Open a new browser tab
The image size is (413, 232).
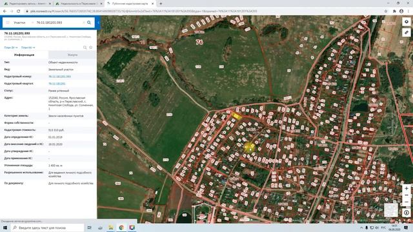tap(161, 4)
